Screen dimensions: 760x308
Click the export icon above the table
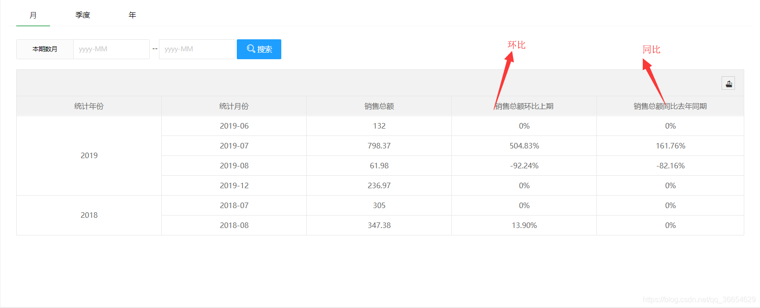[x=728, y=83]
